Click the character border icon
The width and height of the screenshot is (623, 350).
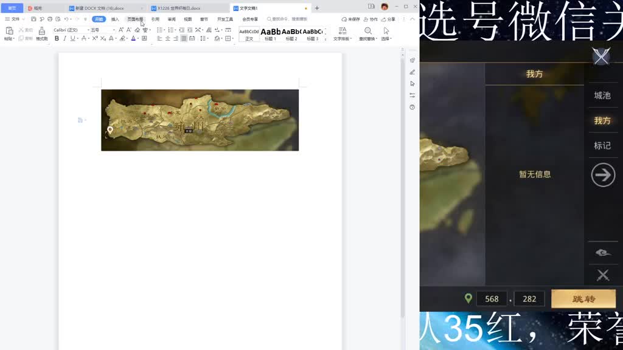coord(144,38)
